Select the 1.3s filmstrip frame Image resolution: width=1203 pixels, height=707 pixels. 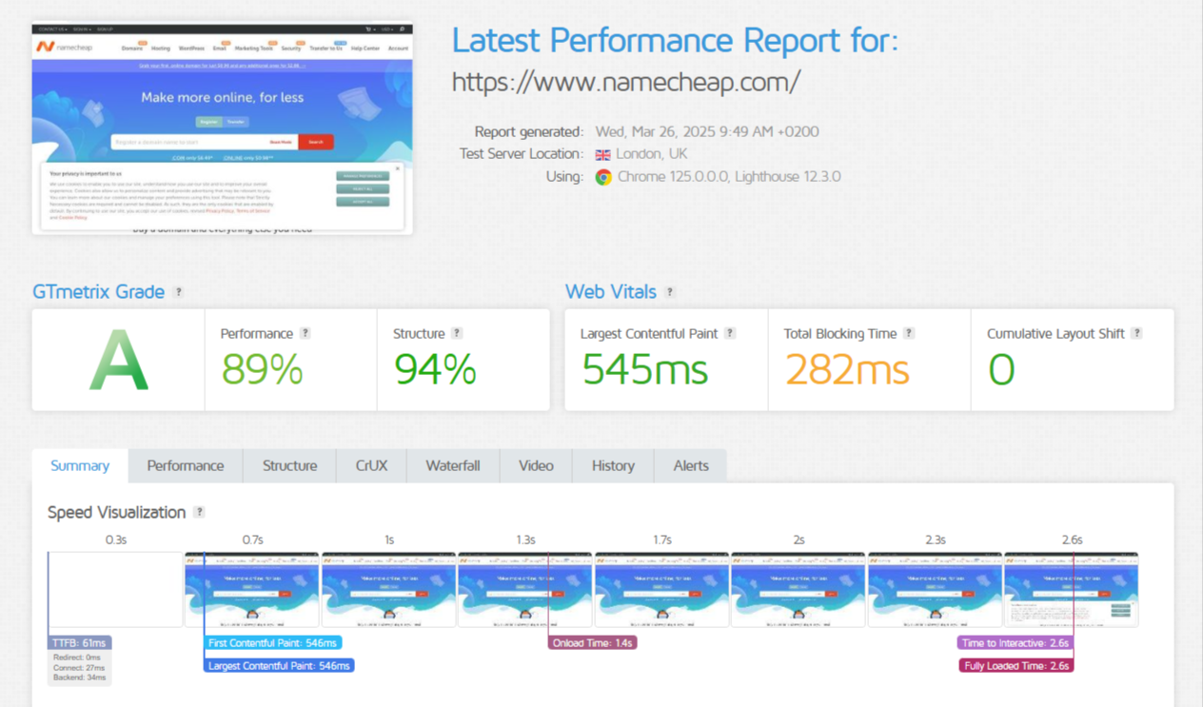[x=525, y=589]
